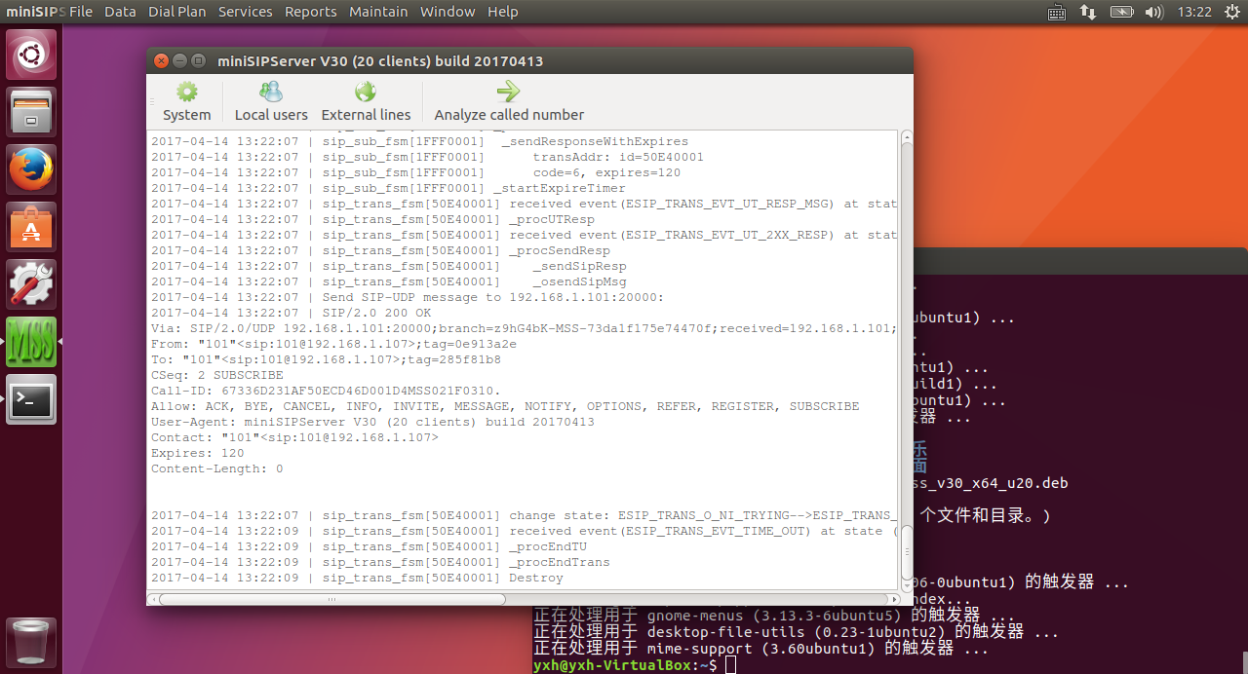Click the mime-support line in terminal
The width and height of the screenshot is (1248, 674).
pos(760,648)
